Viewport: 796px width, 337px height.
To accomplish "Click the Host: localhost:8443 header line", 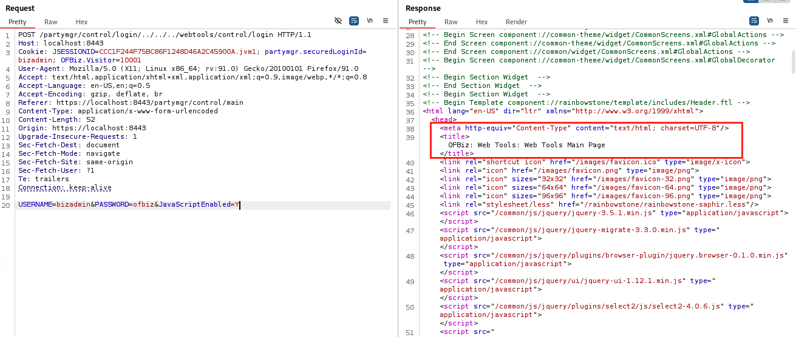I will [x=61, y=44].
